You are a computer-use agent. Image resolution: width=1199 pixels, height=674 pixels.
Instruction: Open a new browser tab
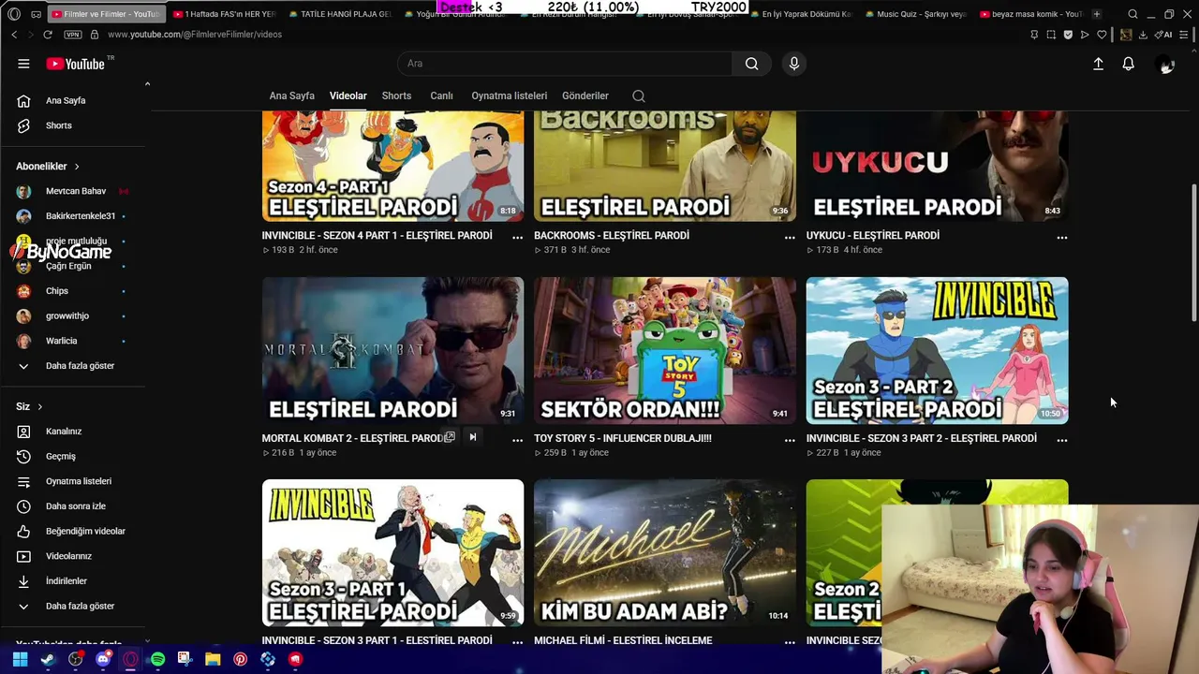click(1096, 14)
